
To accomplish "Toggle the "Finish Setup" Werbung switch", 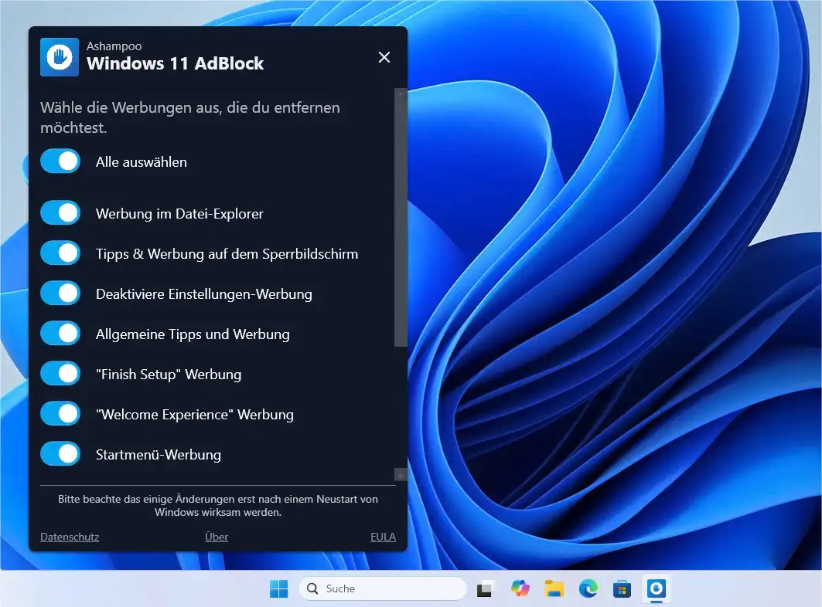I will coord(60,374).
